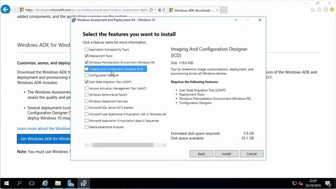Click the lock security icon in address bar
The image size is (336, 189).
click(160, 10)
